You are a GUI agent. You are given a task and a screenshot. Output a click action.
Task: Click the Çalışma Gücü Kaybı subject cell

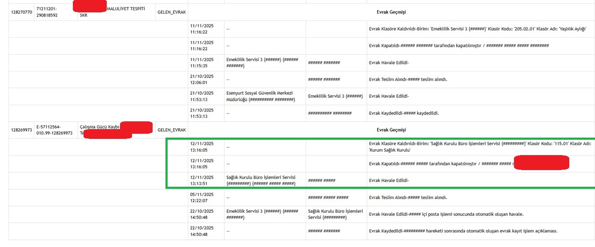pos(99,127)
